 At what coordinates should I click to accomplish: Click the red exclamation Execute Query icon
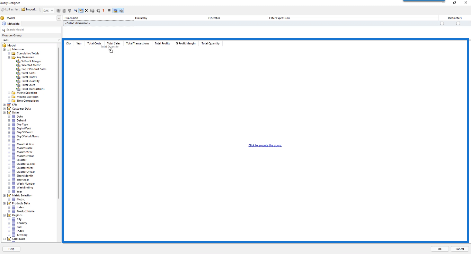(103, 11)
